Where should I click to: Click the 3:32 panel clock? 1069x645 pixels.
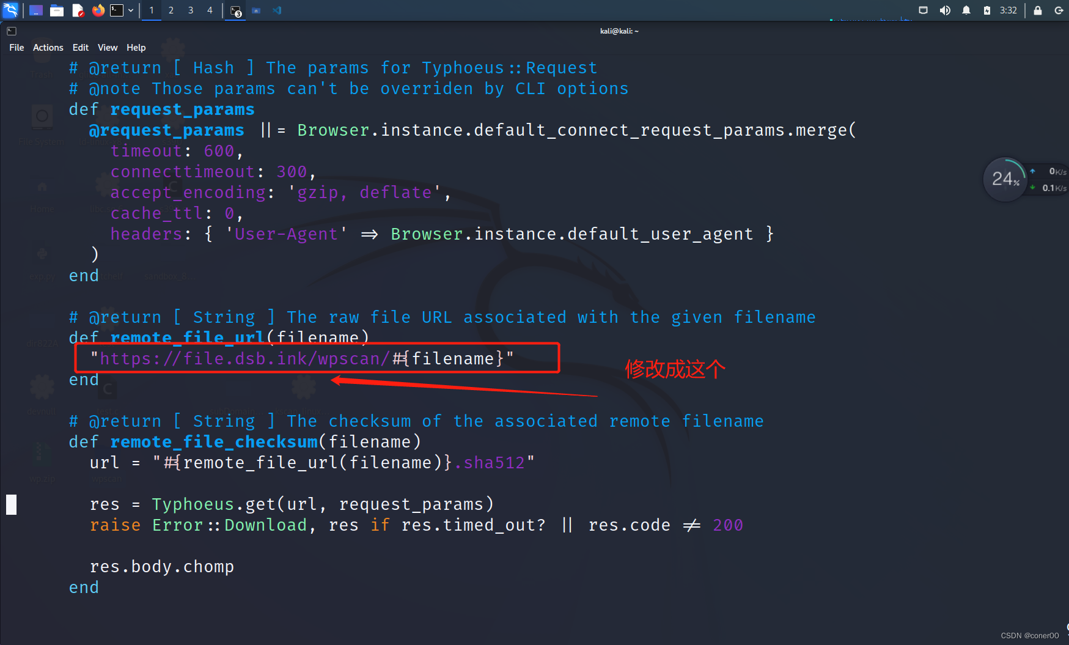(x=1008, y=10)
